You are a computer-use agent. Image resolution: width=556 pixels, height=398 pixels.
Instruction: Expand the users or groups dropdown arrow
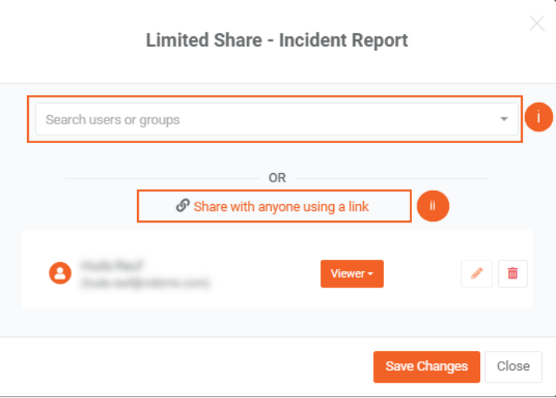pyautogui.click(x=504, y=119)
